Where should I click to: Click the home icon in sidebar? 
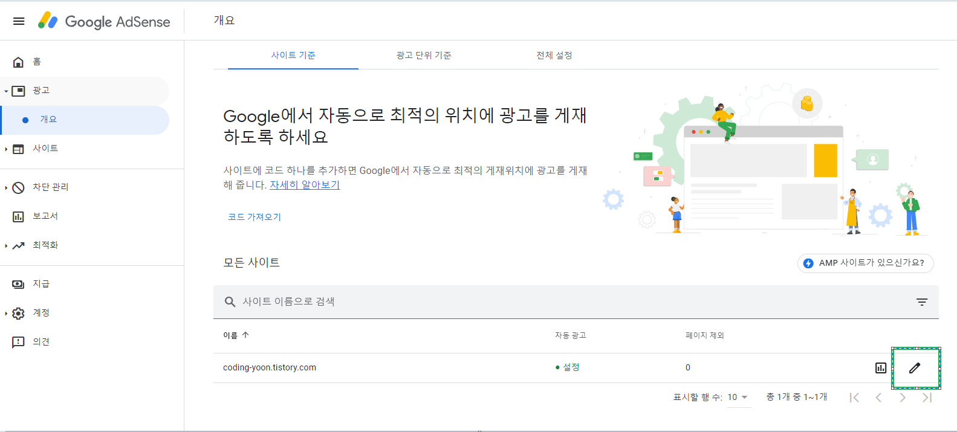(x=18, y=62)
